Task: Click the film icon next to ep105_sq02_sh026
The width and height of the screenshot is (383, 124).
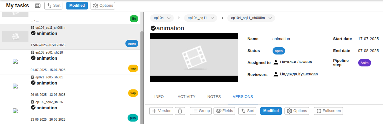Action: pyautogui.click(x=33, y=102)
